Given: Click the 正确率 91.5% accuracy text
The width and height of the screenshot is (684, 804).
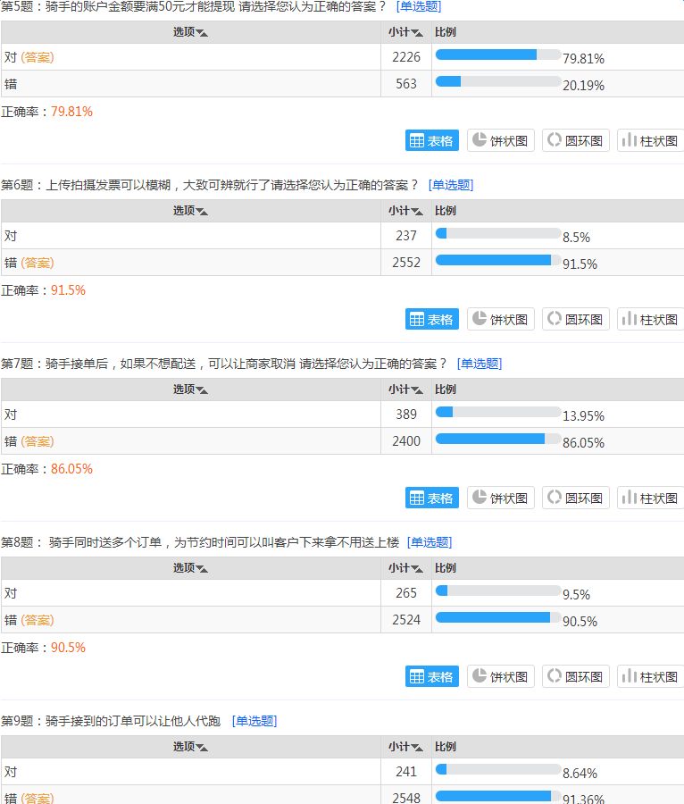Looking at the screenshot, I should (x=43, y=290).
